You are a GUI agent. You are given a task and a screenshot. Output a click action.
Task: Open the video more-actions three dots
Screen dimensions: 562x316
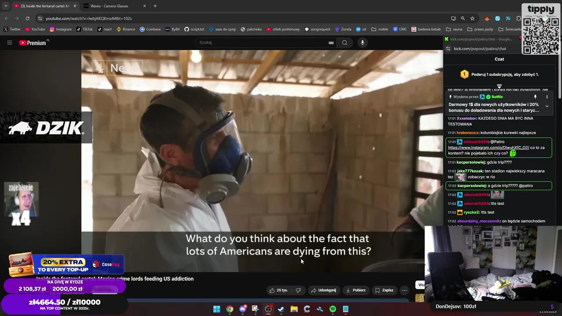tap(404, 290)
